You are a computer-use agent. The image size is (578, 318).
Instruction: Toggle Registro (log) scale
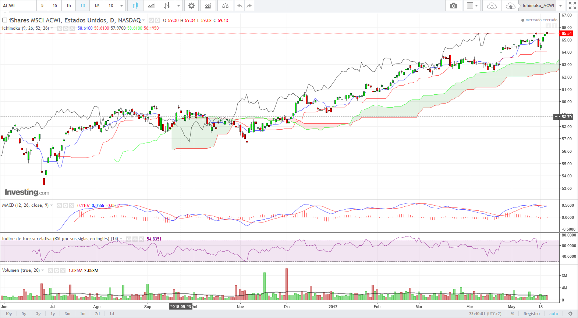point(532,314)
